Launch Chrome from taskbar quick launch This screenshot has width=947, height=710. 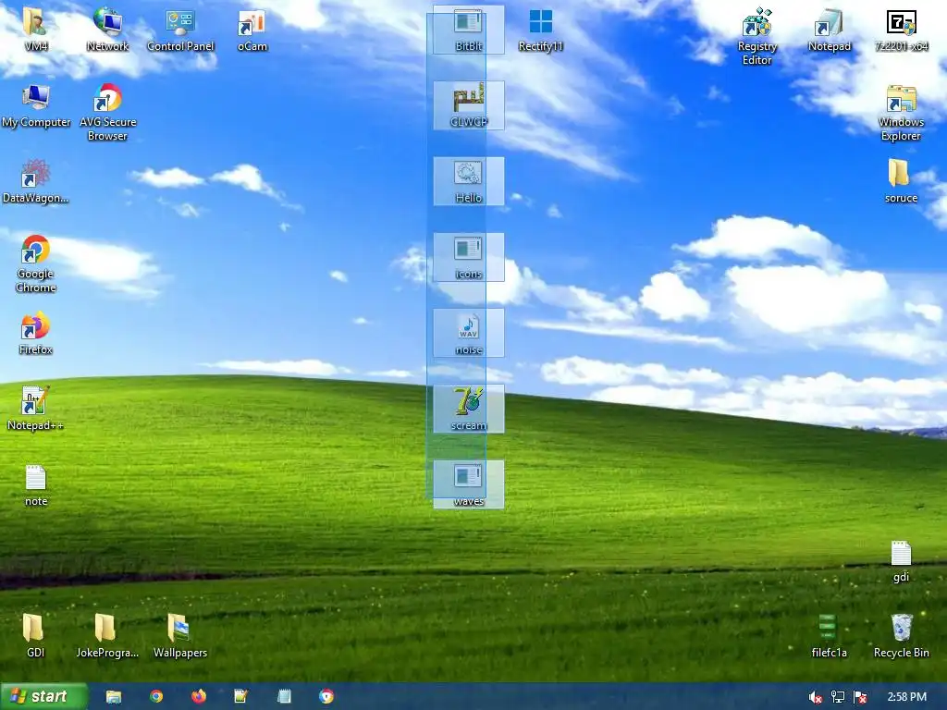pos(156,697)
